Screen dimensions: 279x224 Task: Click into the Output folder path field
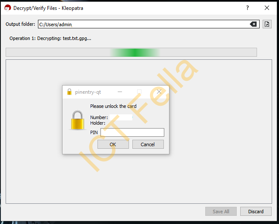pos(149,24)
